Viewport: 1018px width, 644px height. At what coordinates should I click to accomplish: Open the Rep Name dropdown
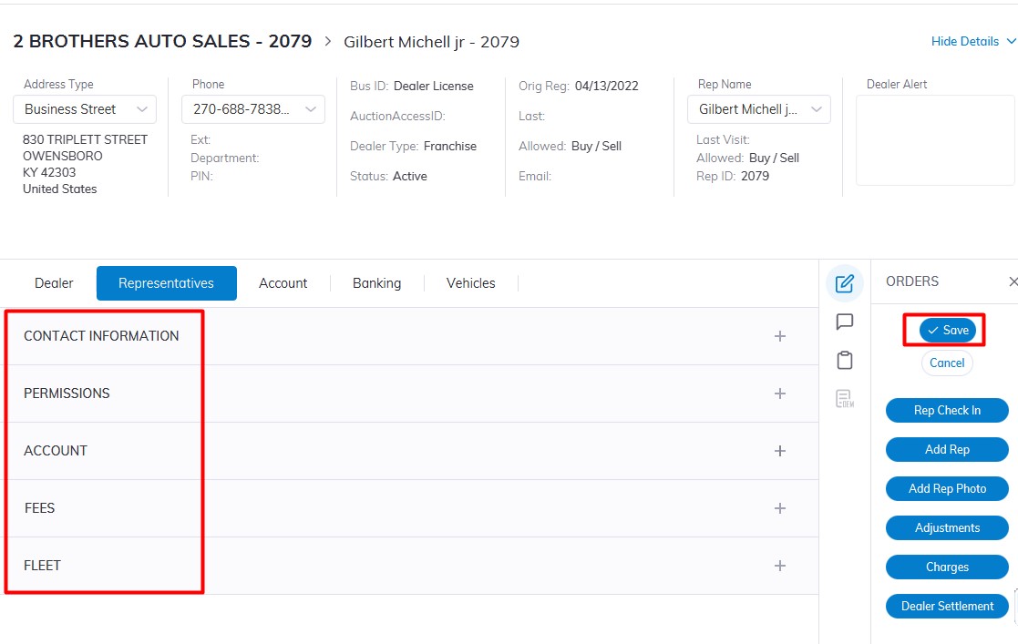coord(758,109)
